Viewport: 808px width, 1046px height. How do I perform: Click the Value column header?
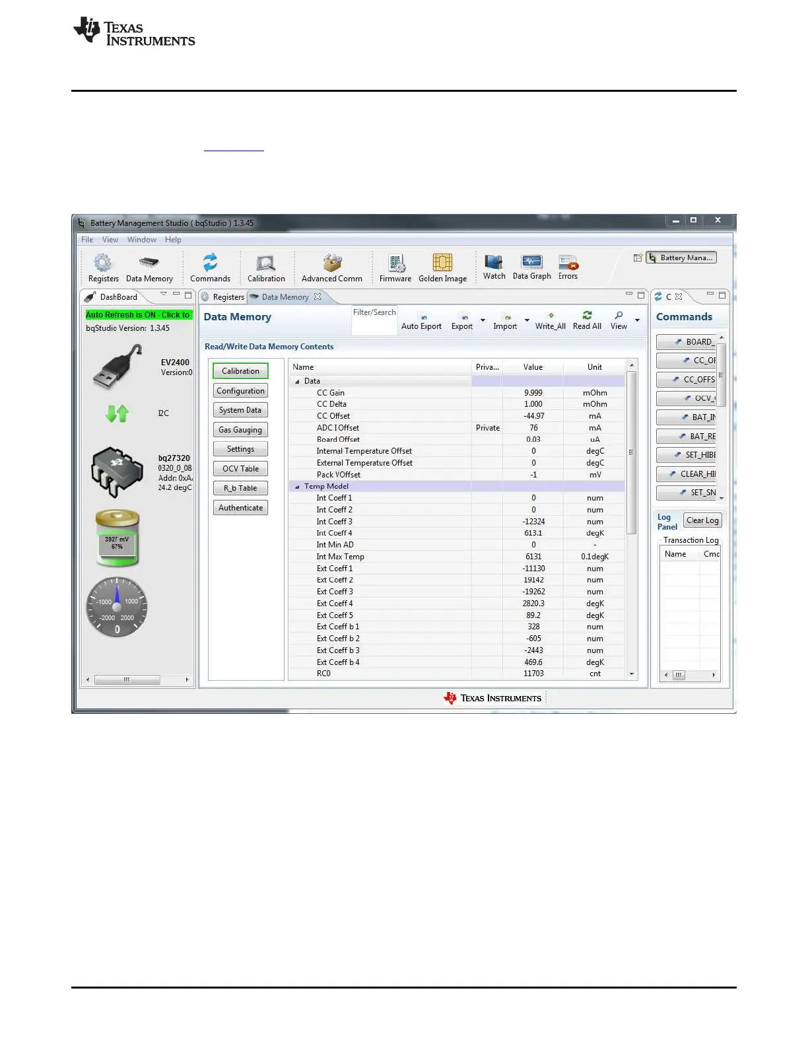click(533, 367)
